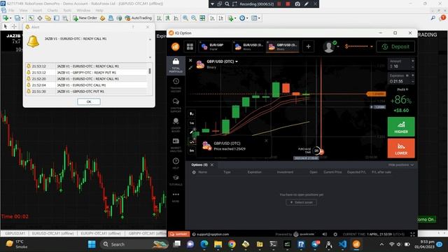Open the account balance dropdown

(358, 46)
